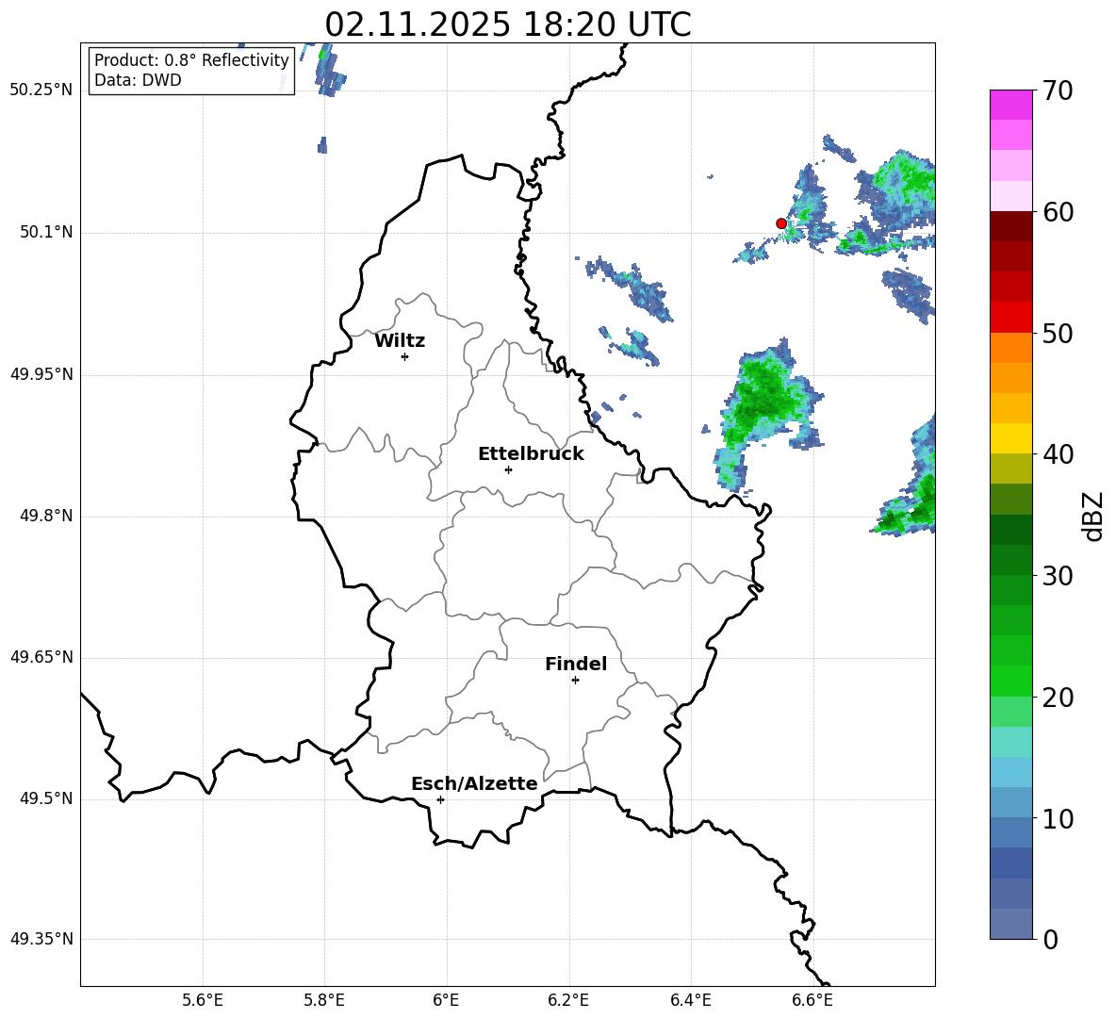Click the bright green band above 20
Screen dimensions: 1116x1019
pos(1010,682)
